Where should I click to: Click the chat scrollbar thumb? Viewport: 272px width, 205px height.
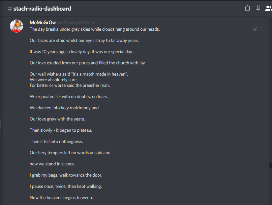(271, 165)
